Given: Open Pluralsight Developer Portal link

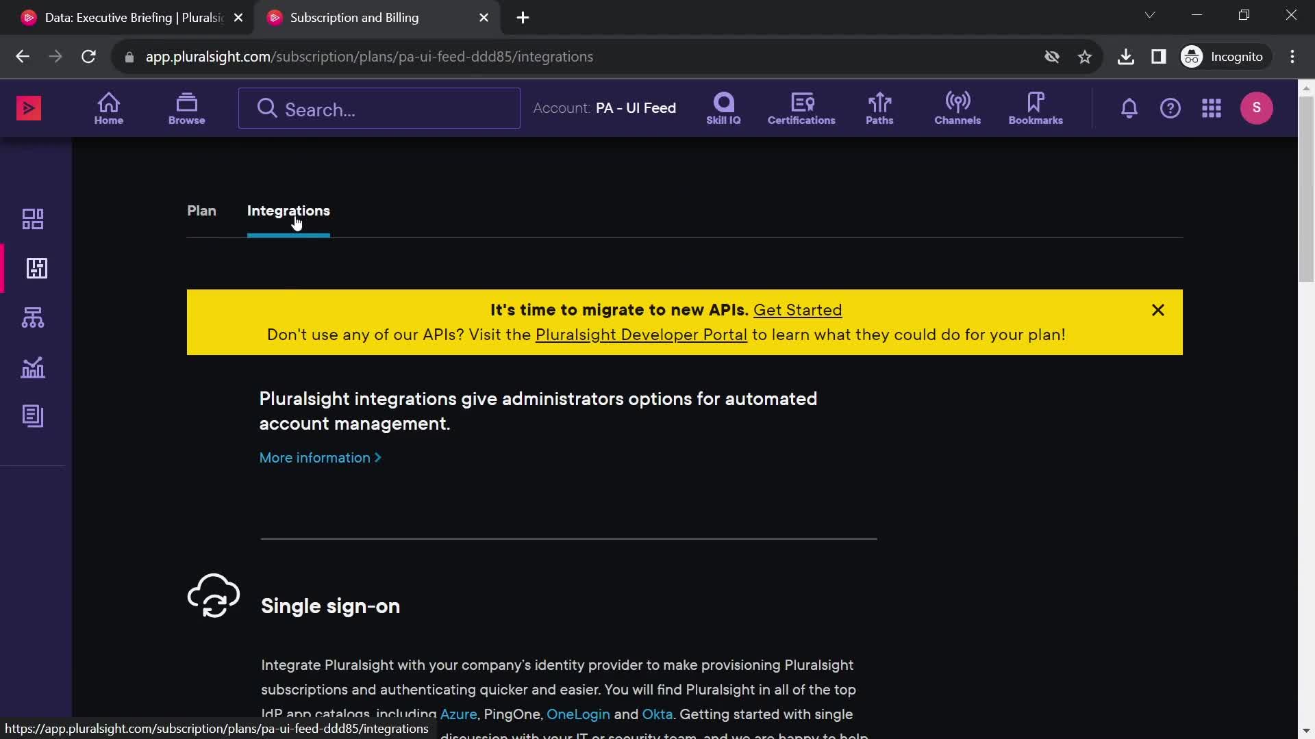Looking at the screenshot, I should (640, 334).
